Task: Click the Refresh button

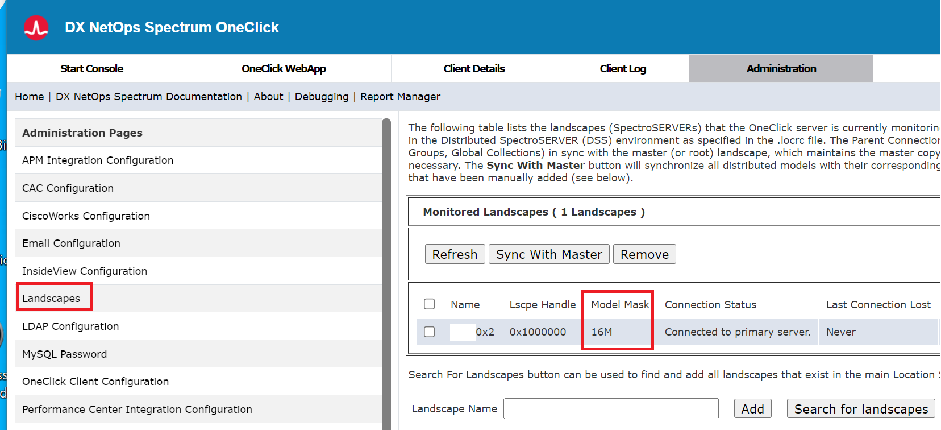Action: tap(455, 254)
